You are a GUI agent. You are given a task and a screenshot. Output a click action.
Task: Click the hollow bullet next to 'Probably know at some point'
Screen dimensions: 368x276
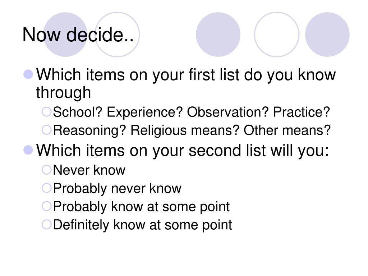(x=46, y=206)
